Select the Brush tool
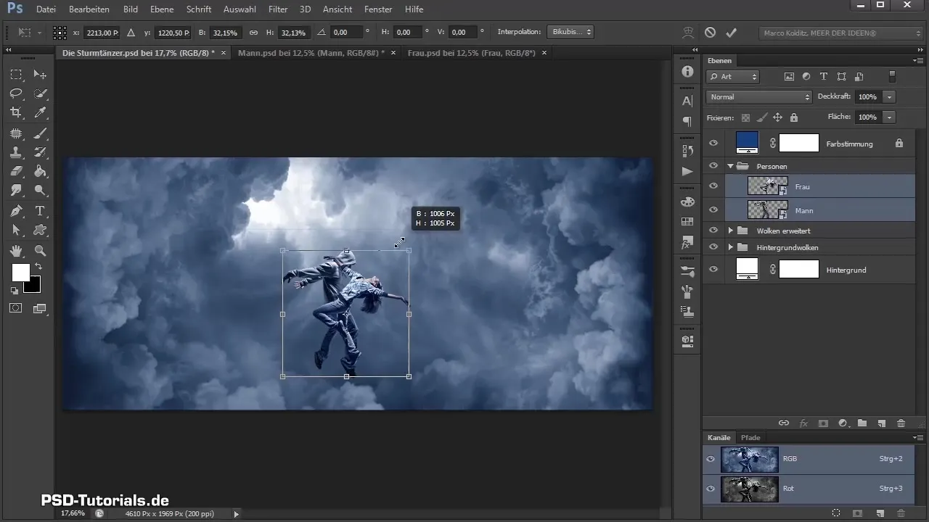The width and height of the screenshot is (929, 522). [x=41, y=133]
